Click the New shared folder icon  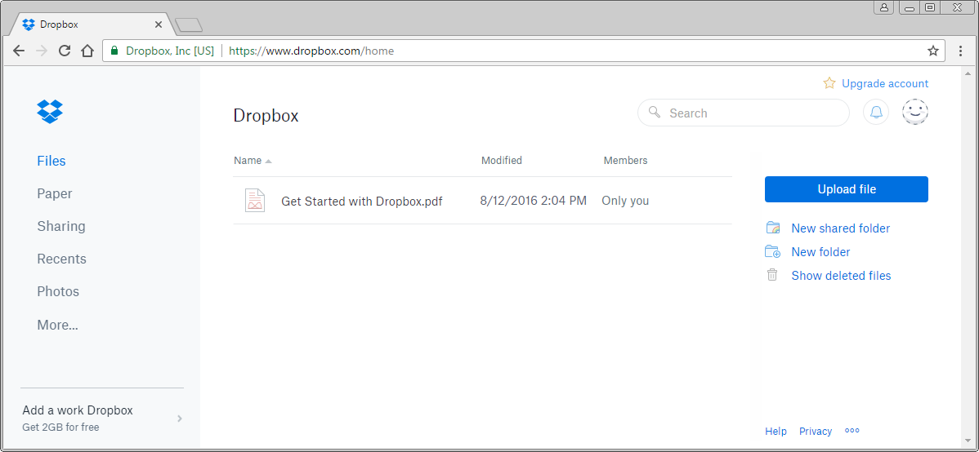773,228
